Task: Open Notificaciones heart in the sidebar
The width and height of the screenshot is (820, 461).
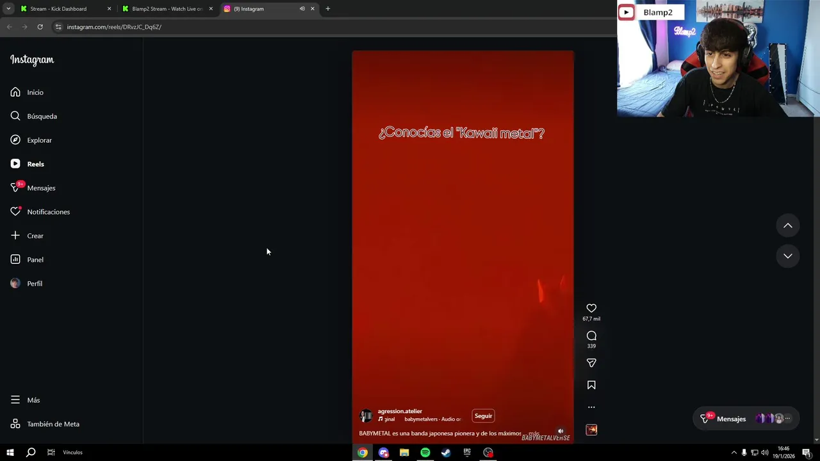Action: pyautogui.click(x=40, y=212)
